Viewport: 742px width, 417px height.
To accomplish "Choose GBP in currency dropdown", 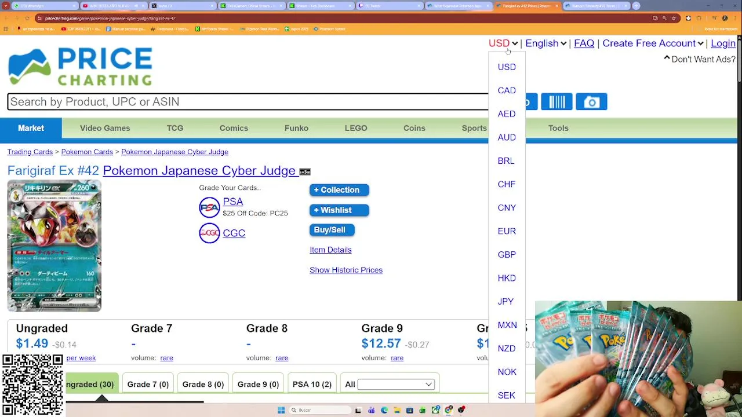I will click(x=507, y=255).
